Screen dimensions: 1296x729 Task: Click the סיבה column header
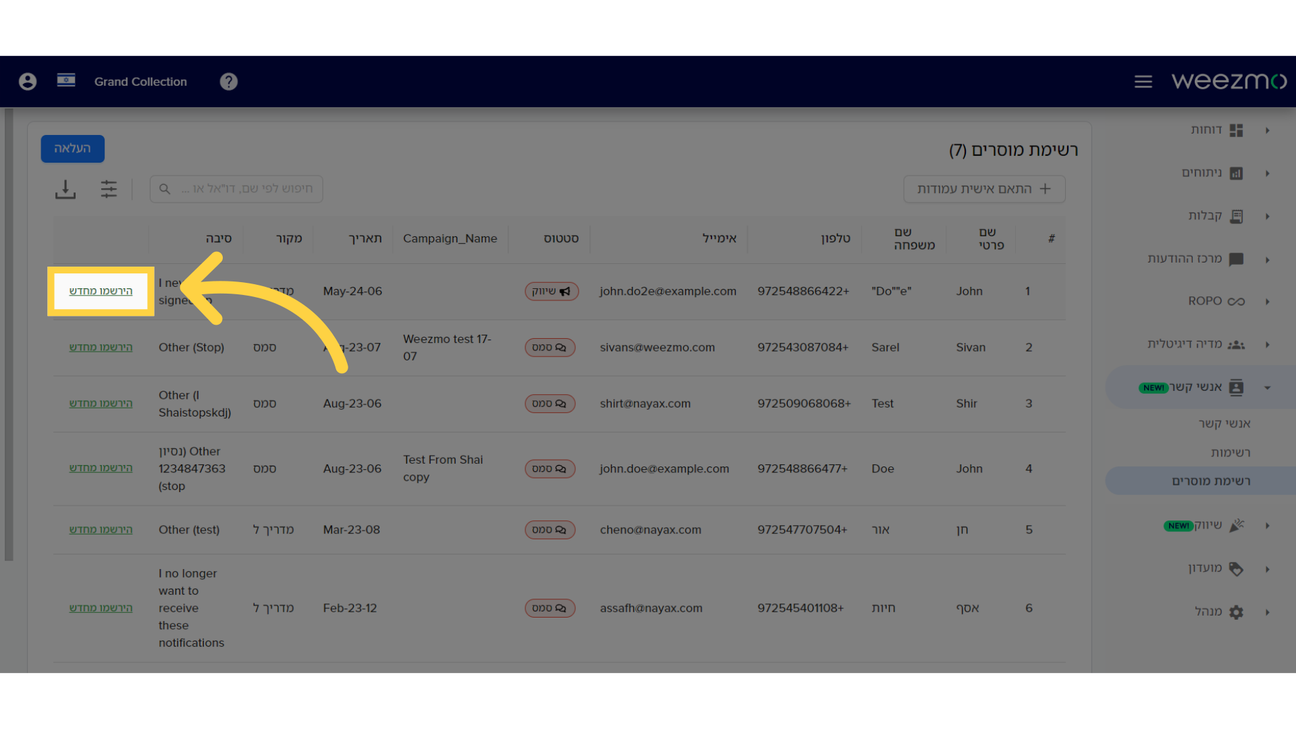(219, 239)
